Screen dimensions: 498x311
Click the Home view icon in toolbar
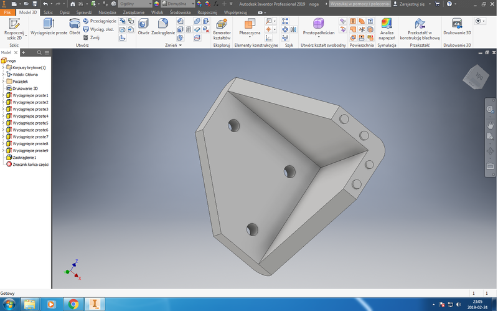coord(73,4)
